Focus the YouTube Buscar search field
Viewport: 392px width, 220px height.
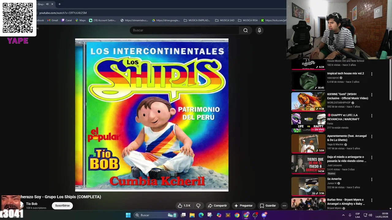click(185, 30)
